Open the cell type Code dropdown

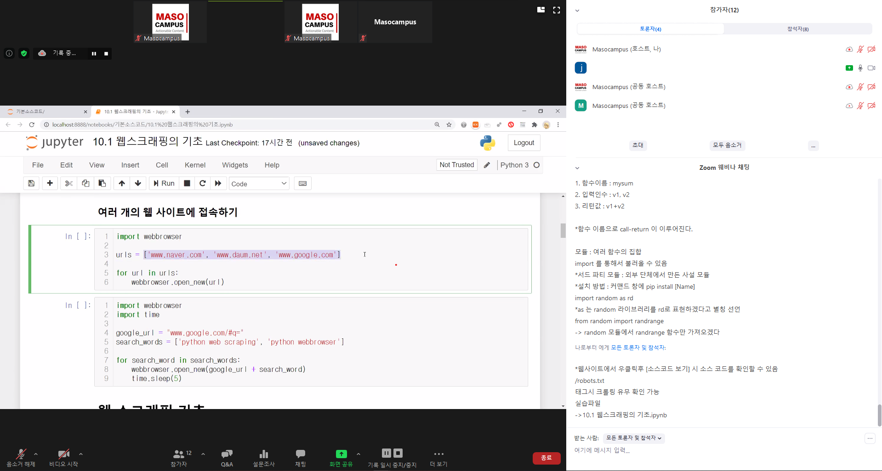tap(259, 184)
